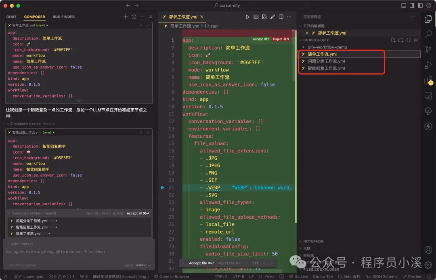Run the YAML file via the play icon
This screenshot has height=280, width=436.
point(247,17)
